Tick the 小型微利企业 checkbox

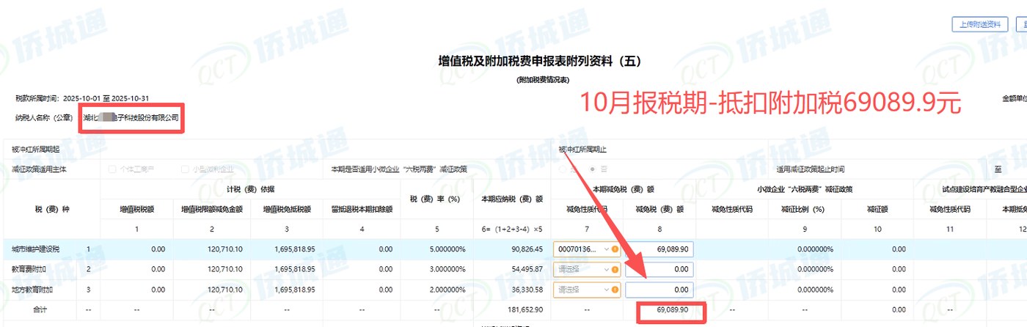point(186,169)
